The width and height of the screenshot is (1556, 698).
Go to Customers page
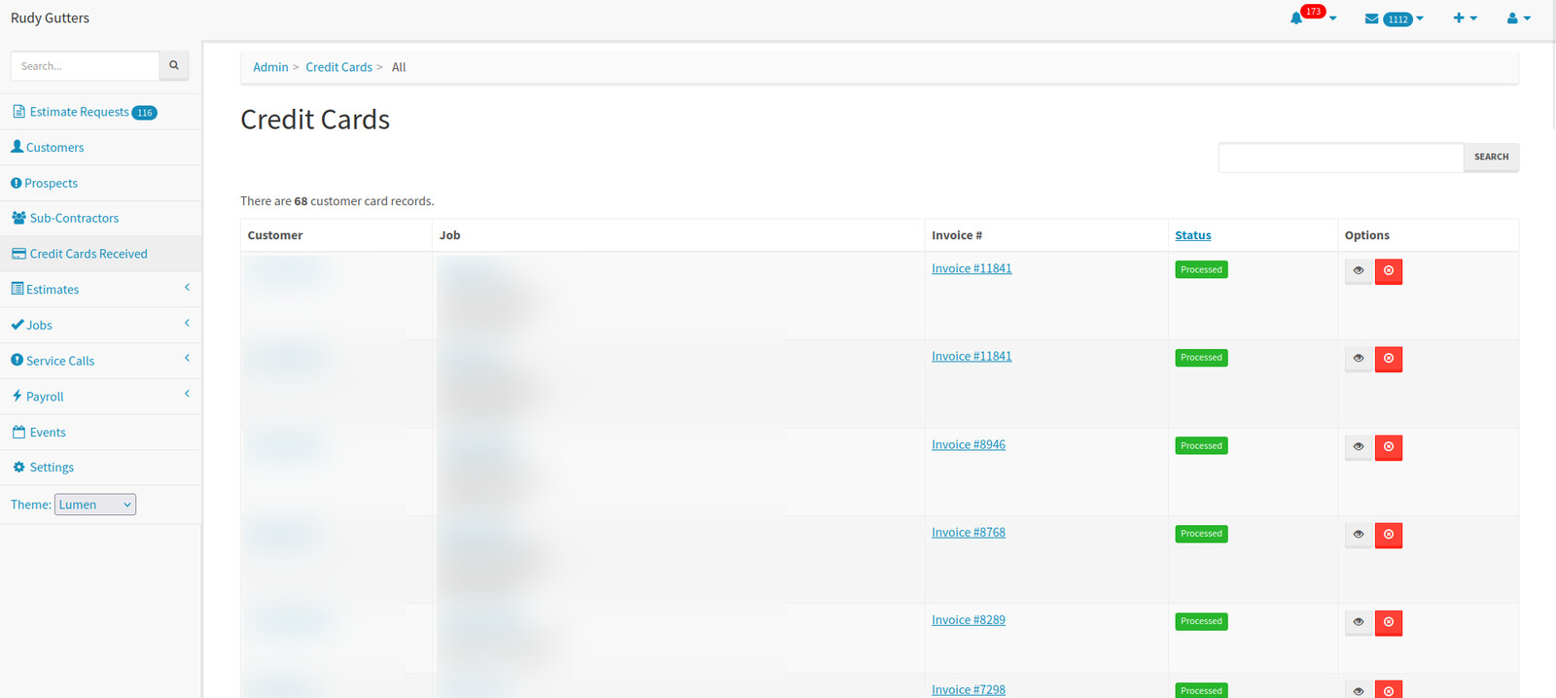coord(48,148)
